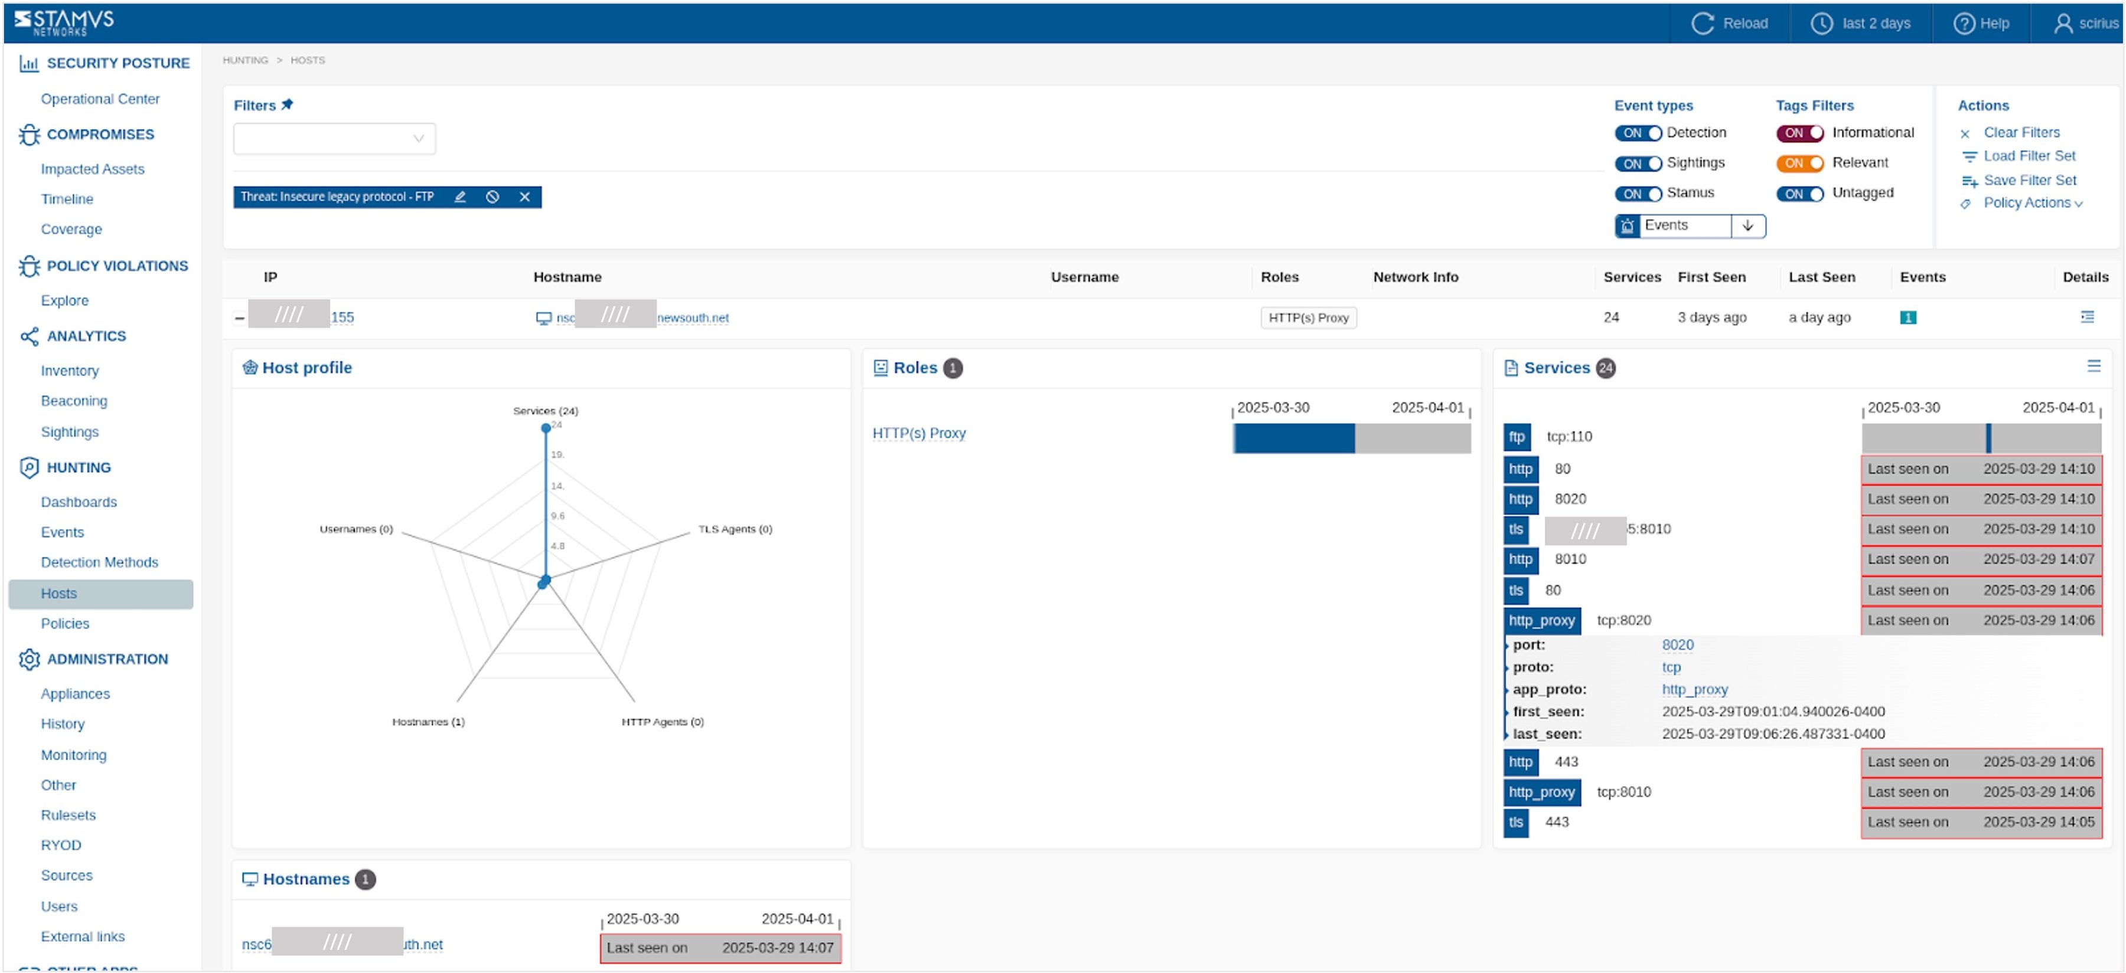Negate the FTP threat filter
The image size is (2126, 973).
493,197
